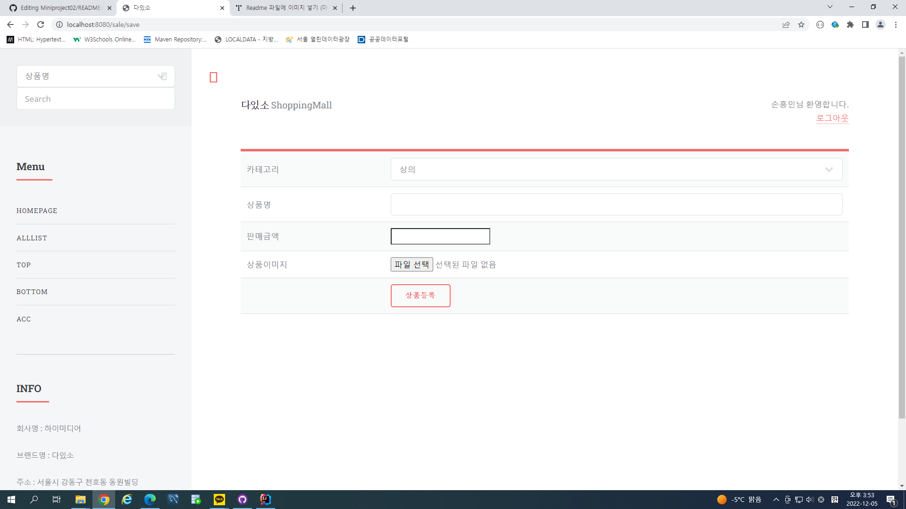The height and width of the screenshot is (509, 906).
Task: Close the Editing Miniproject02 tab
Action: point(109,8)
